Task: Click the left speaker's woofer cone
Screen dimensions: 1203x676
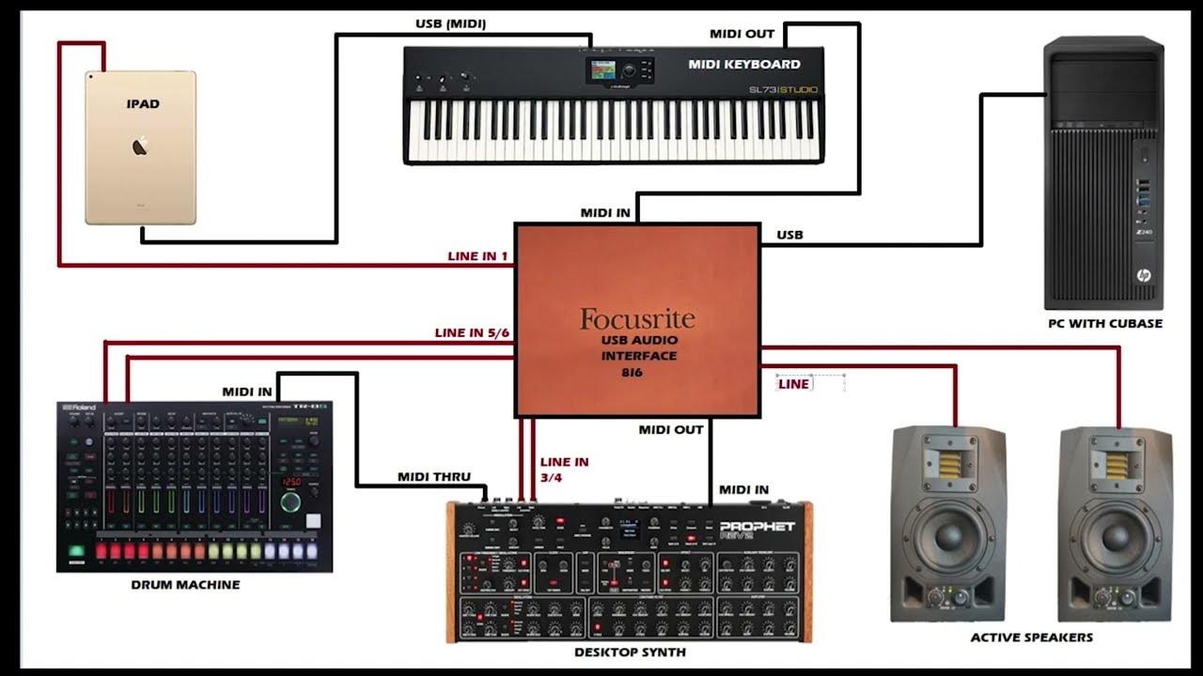Action: [947, 537]
